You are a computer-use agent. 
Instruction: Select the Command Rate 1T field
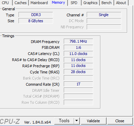coord(78,84)
